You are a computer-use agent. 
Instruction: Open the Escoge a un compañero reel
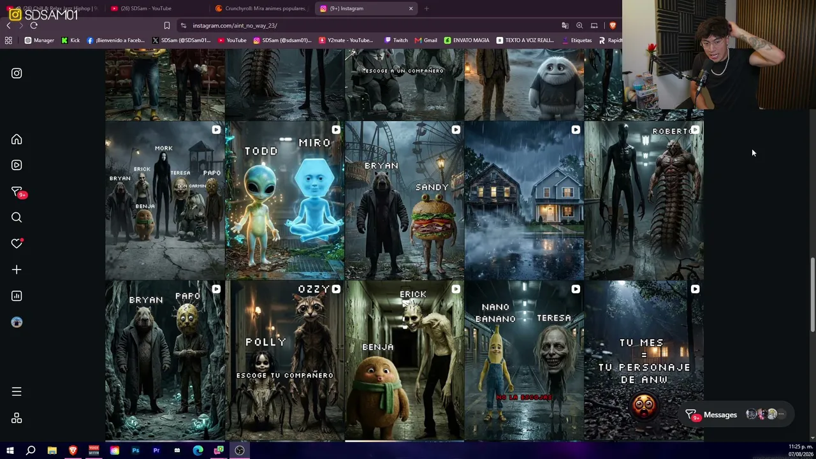coord(404,85)
